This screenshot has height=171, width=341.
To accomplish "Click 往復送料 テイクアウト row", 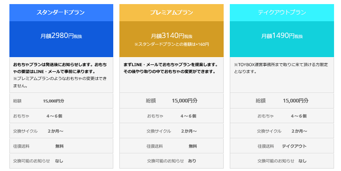I will [282, 146].
